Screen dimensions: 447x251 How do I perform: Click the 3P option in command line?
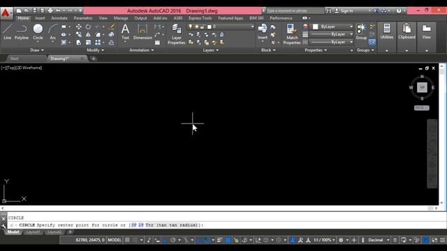[133, 225]
